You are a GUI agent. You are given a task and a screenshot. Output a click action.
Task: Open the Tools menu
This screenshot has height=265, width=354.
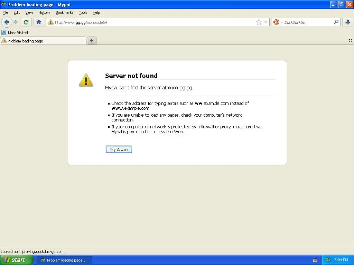83,12
